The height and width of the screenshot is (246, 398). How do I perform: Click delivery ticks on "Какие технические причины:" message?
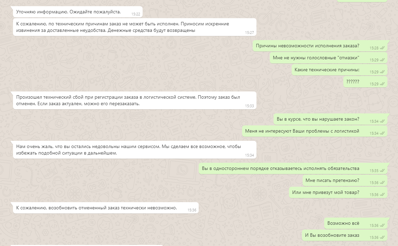coord(382,72)
